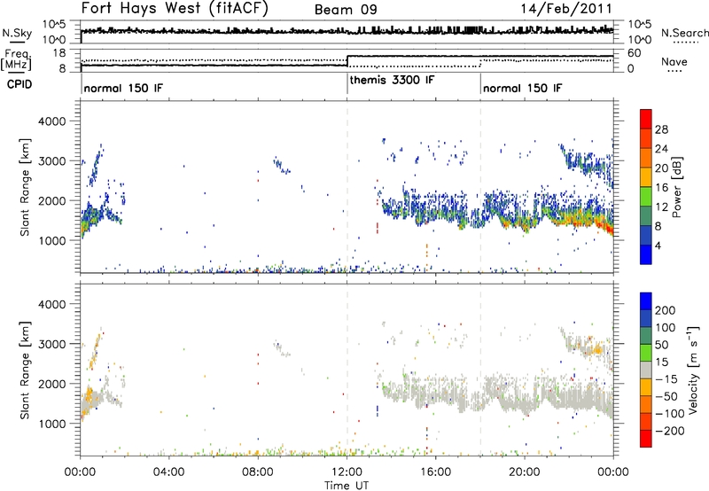Pick the yellow −15 to −50 Velocity colorbar segment
This screenshot has width=709, height=491.
[x=646, y=387]
